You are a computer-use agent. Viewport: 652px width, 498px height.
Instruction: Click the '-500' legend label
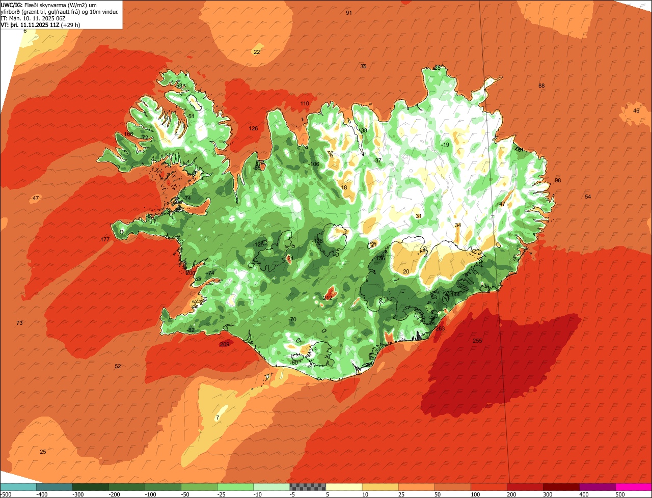click(x=7, y=494)
